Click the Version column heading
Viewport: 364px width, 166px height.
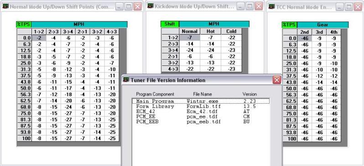point(250,94)
